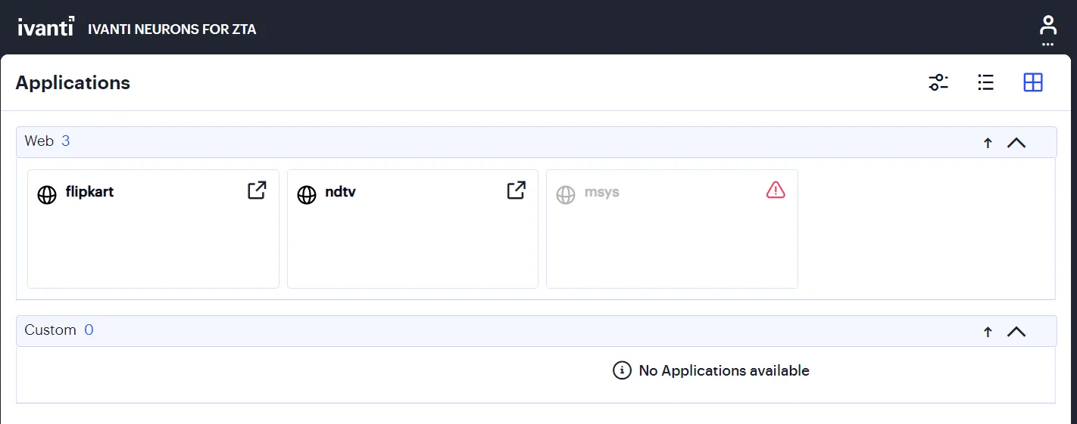Click the Custom section header label

pos(51,330)
